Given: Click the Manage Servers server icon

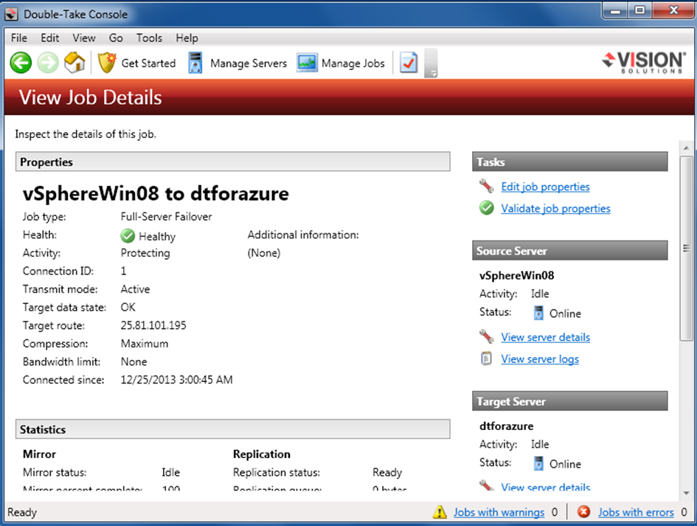Looking at the screenshot, I should (x=195, y=63).
